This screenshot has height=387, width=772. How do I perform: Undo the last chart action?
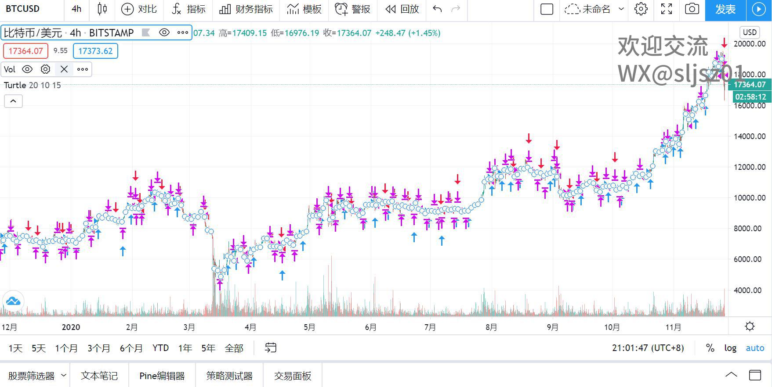click(x=437, y=9)
